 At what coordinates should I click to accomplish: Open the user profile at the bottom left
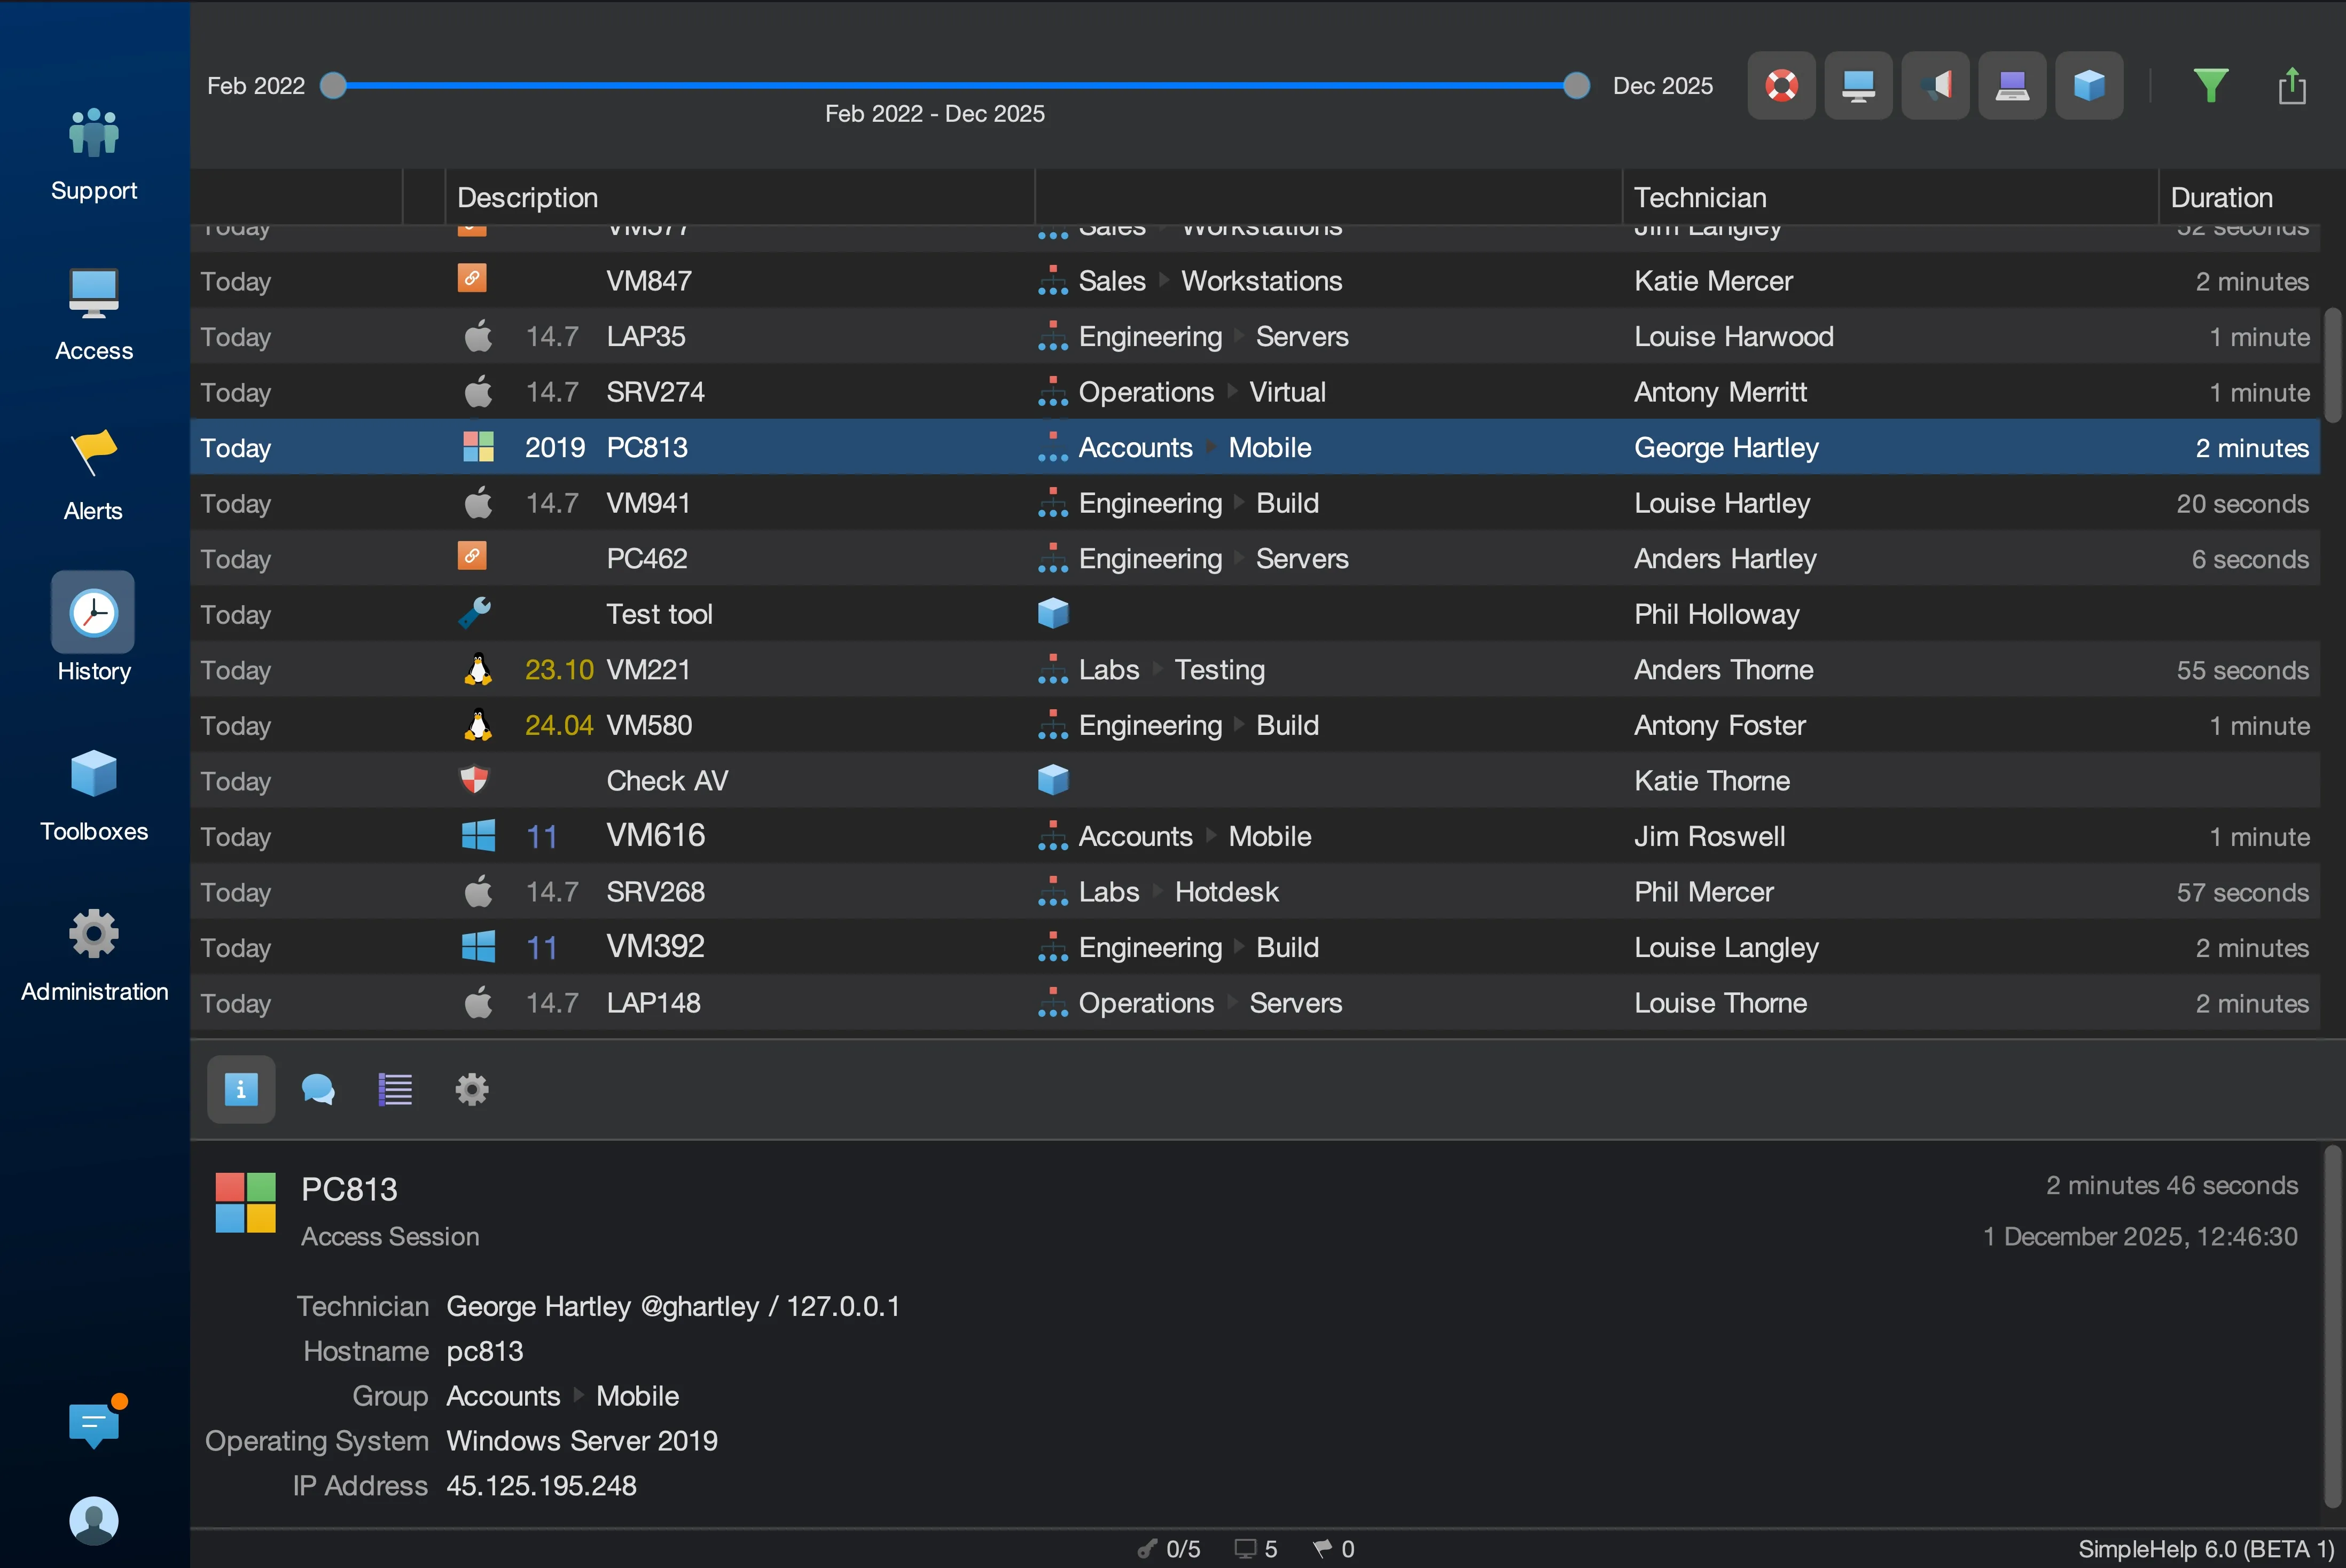[x=93, y=1520]
